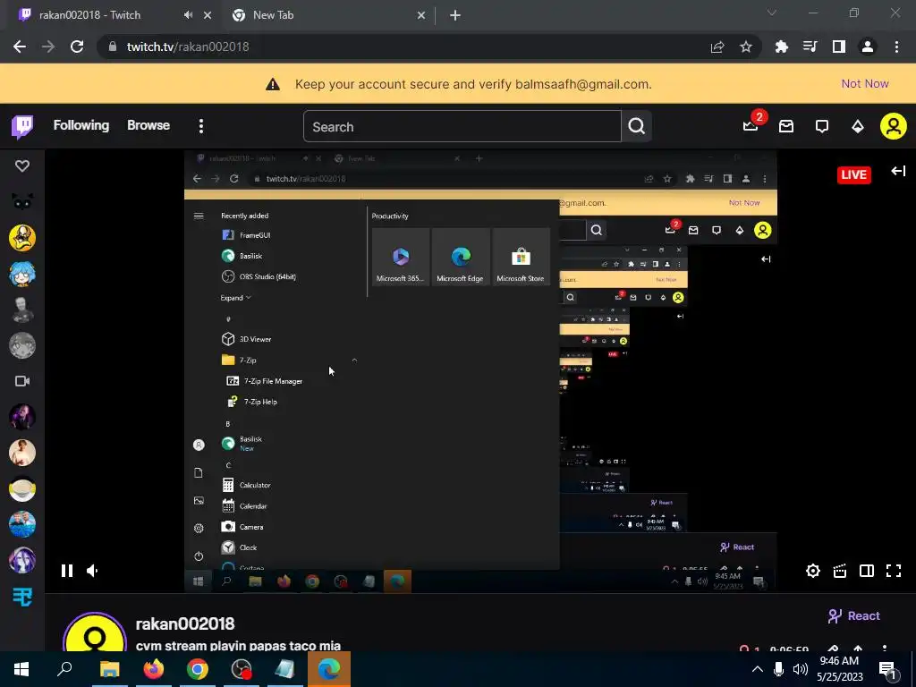The width and height of the screenshot is (916, 687).
Task: Enter fullscreen with the player fullscreen icon
Action: tap(894, 571)
